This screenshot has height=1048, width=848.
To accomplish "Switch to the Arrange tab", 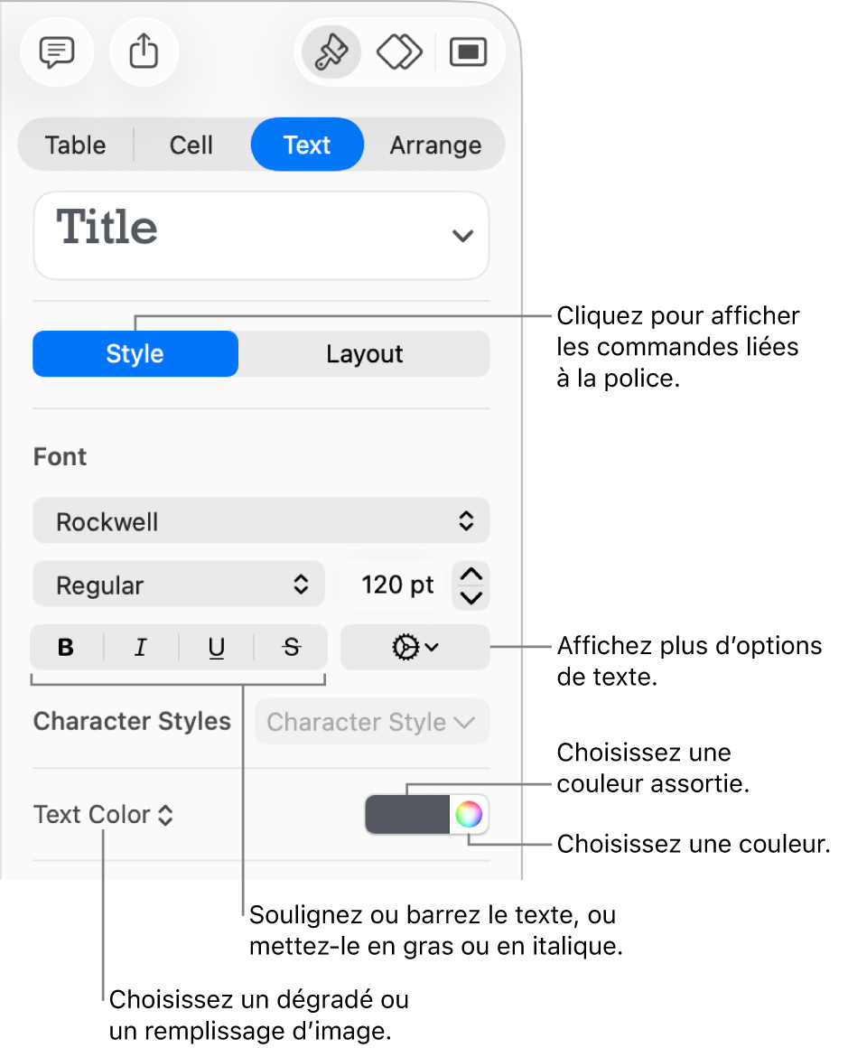I will click(436, 145).
